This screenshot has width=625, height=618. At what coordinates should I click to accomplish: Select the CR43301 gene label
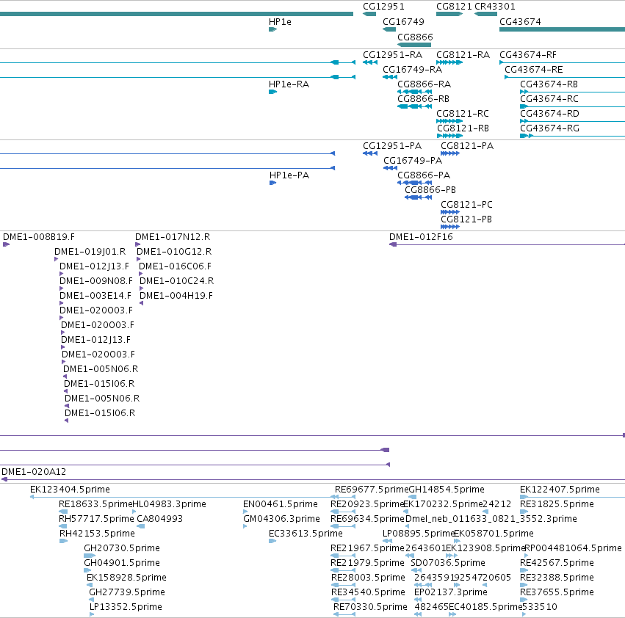coord(495,7)
